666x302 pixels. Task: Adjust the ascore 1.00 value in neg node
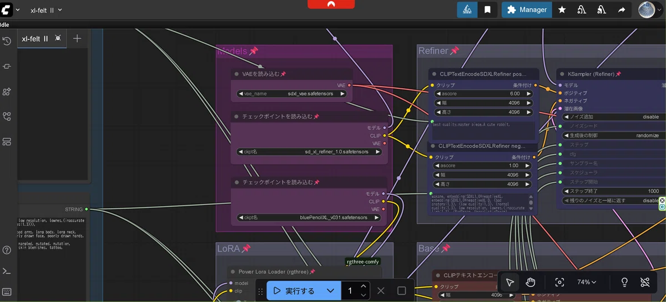[x=482, y=165]
